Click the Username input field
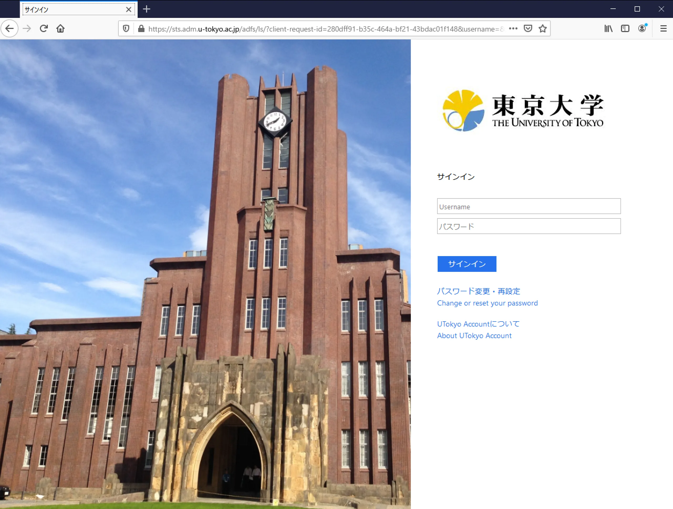Image resolution: width=673 pixels, height=509 pixels. (529, 206)
